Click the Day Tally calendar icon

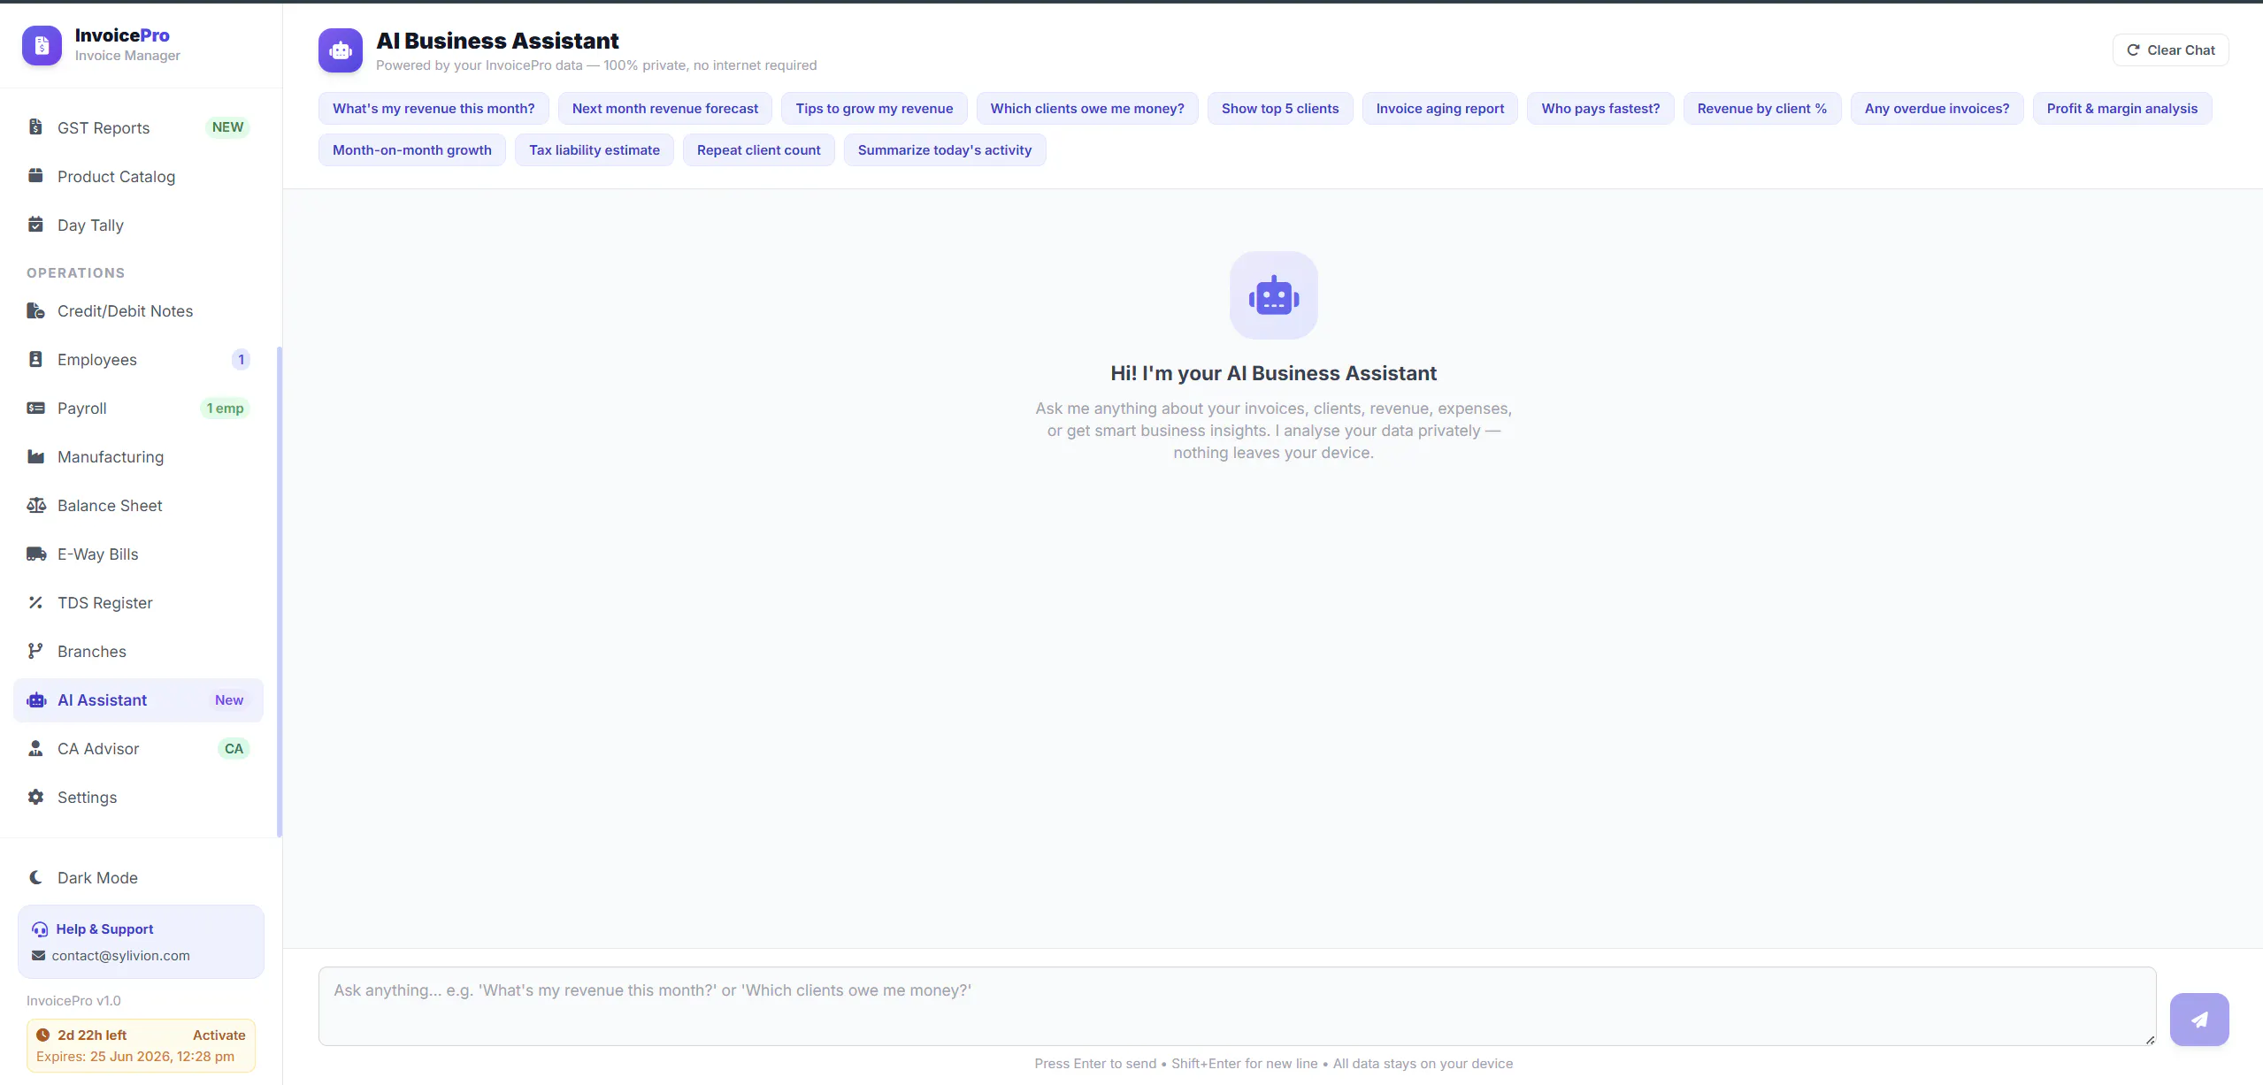click(35, 225)
